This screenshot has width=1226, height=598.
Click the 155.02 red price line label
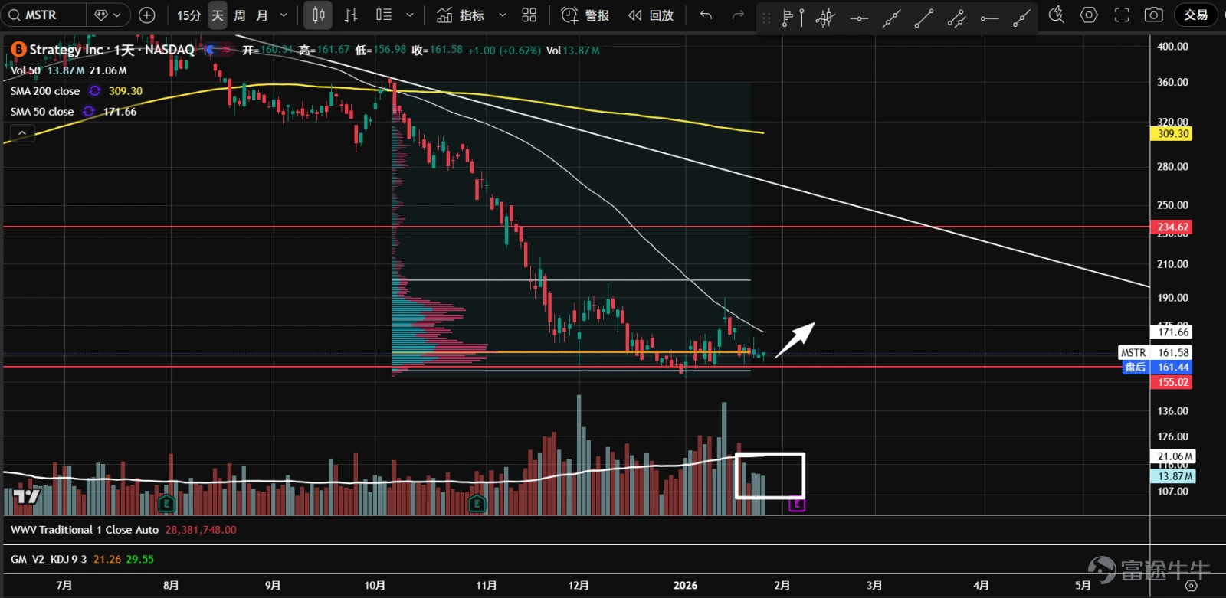click(x=1172, y=382)
